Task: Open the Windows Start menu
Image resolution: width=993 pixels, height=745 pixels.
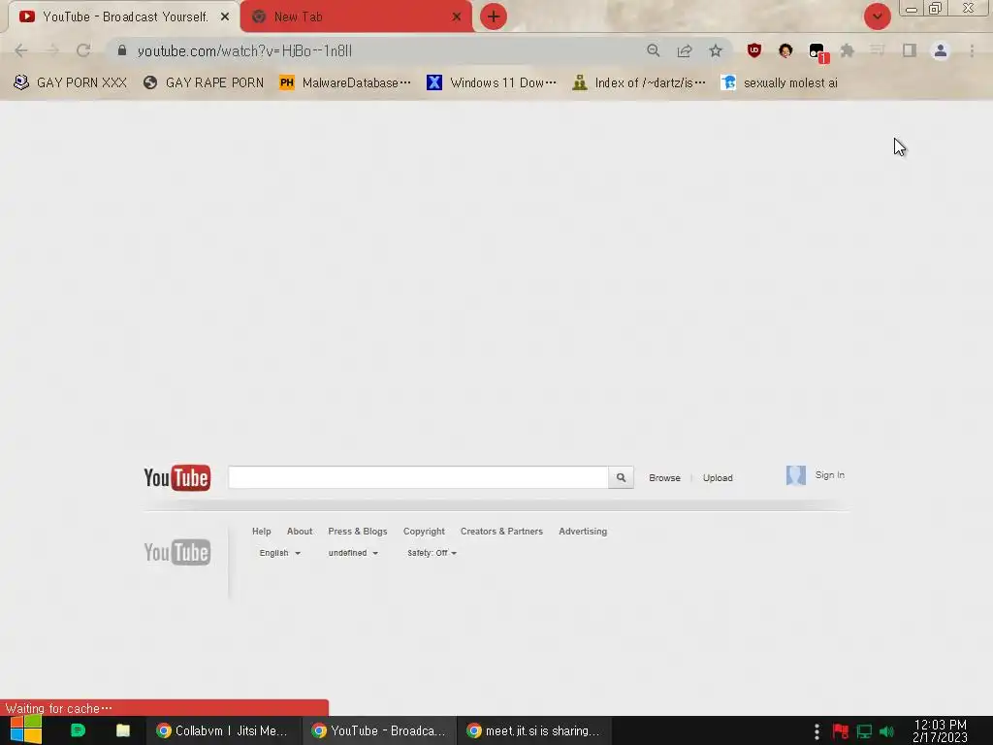Action: tap(26, 730)
